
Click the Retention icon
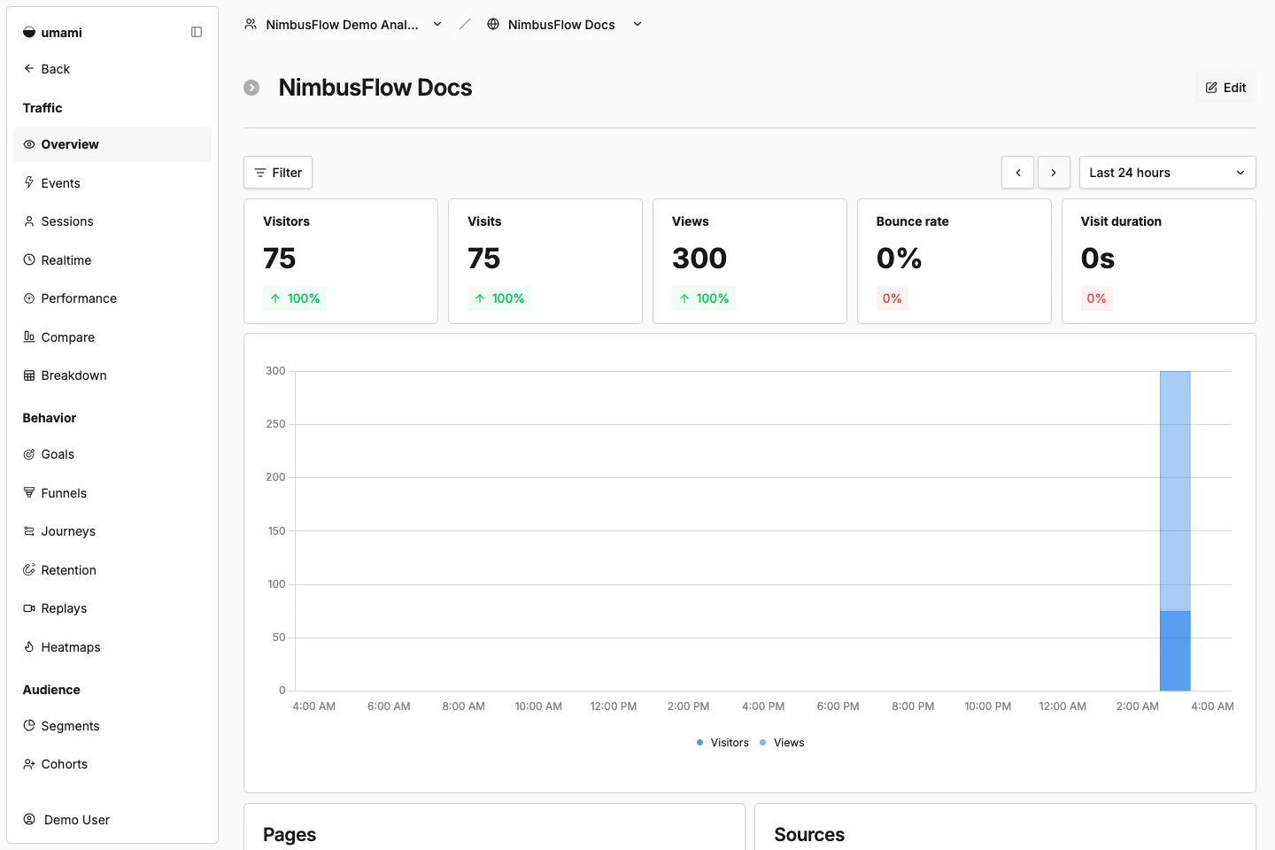[29, 570]
